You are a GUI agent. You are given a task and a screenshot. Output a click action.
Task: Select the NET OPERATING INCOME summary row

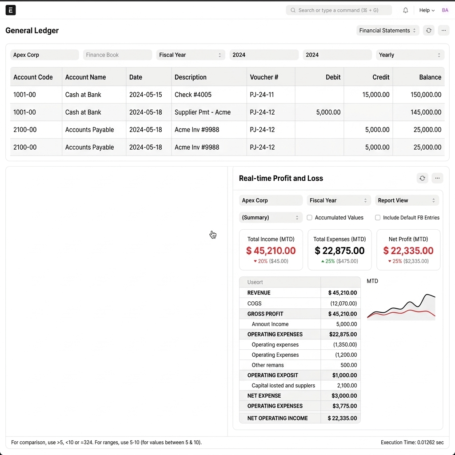point(299,418)
